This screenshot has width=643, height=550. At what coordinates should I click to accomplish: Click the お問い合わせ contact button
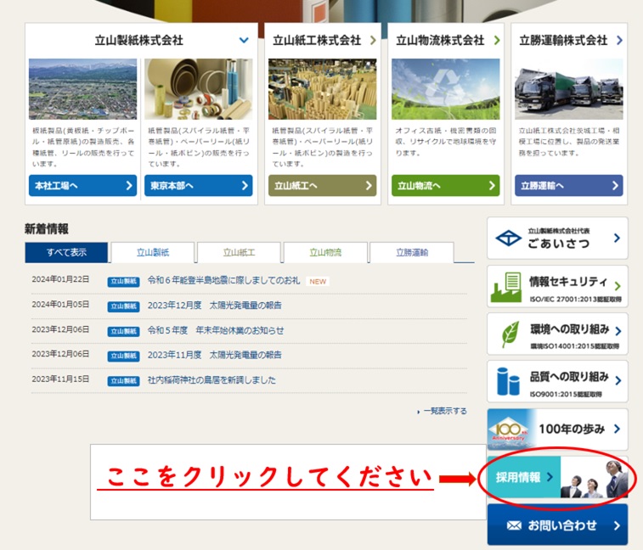(x=558, y=525)
